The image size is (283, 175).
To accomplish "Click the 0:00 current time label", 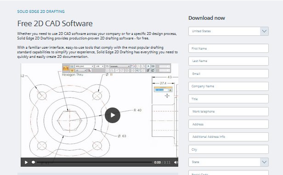I will click(158, 163).
